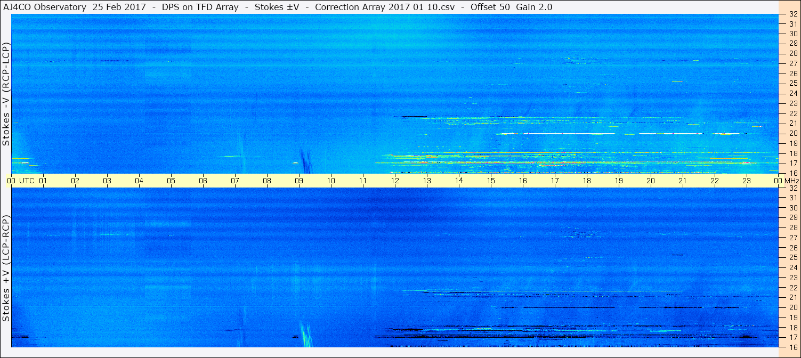801x358 pixels.
Task: Click the 30 MHz label of the Stokes +V panel
Action: click(792, 208)
